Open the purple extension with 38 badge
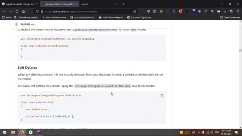Image resolution: width=242 pixels, height=136 pixels. click(x=193, y=11)
